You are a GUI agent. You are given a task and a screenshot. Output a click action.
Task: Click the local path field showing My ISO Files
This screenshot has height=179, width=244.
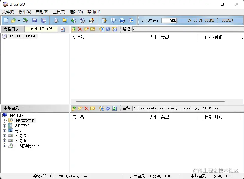[188, 108]
